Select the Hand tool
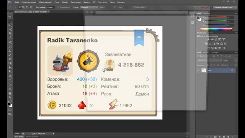This screenshot has height=138, width=245. [10, 93]
